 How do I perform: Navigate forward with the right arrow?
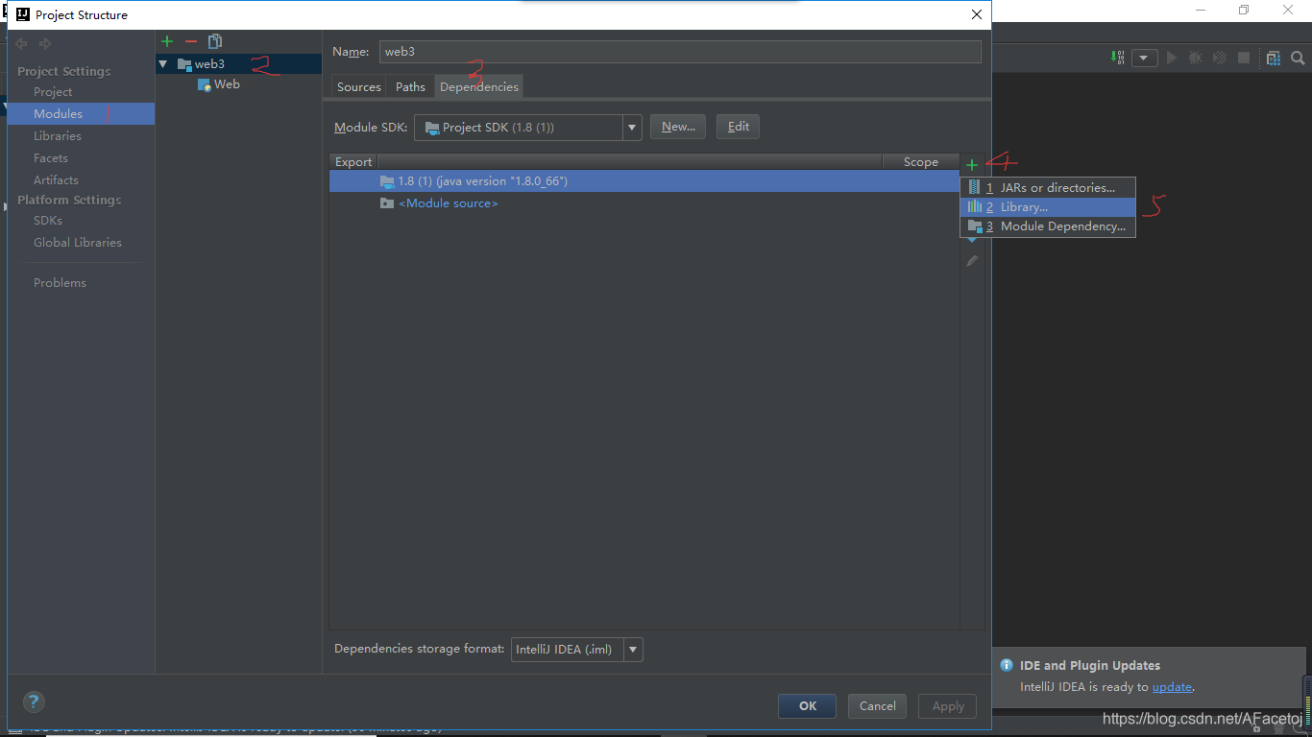[x=45, y=43]
